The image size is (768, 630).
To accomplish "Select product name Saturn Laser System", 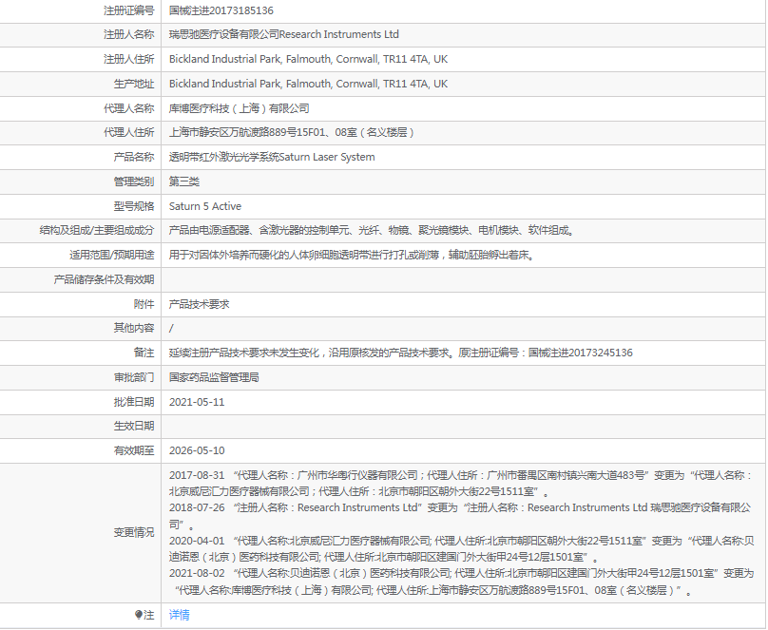I will coord(272,157).
